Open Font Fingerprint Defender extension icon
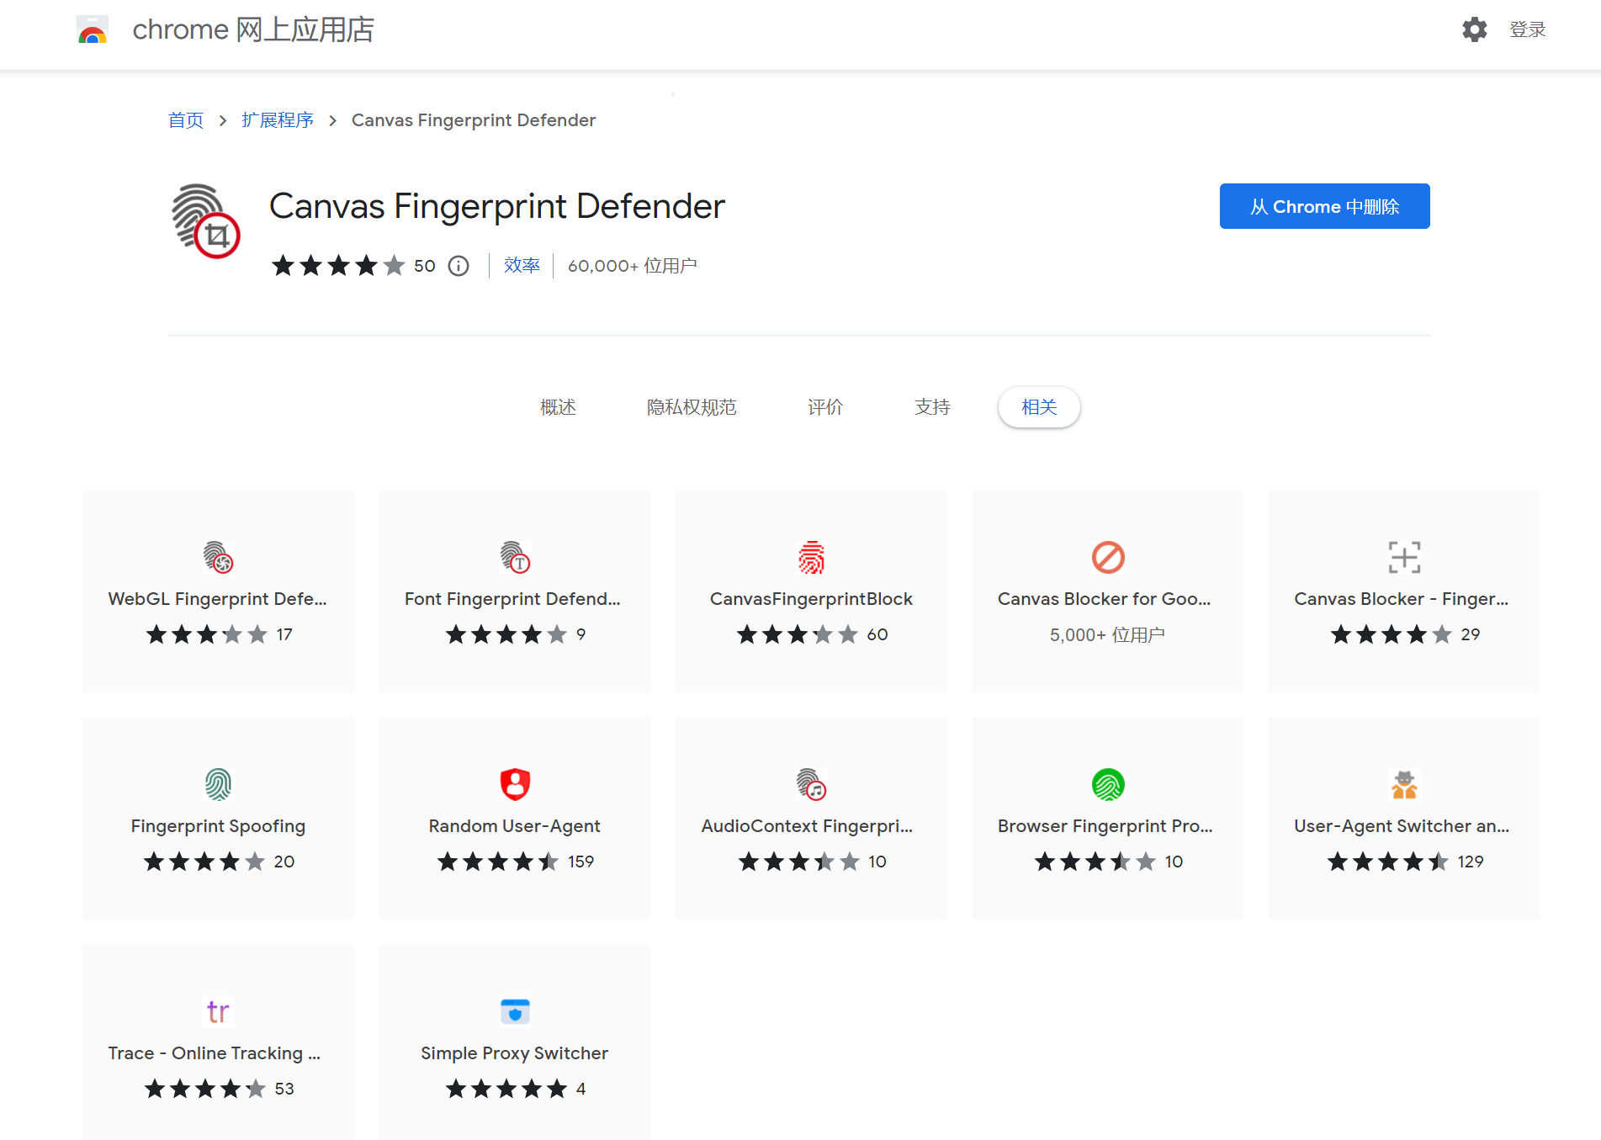1601x1140 pixels. [x=515, y=557]
